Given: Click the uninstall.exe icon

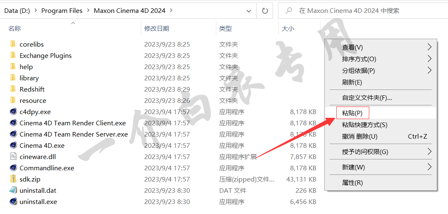Looking at the screenshot, I should pyautogui.click(x=13, y=202).
